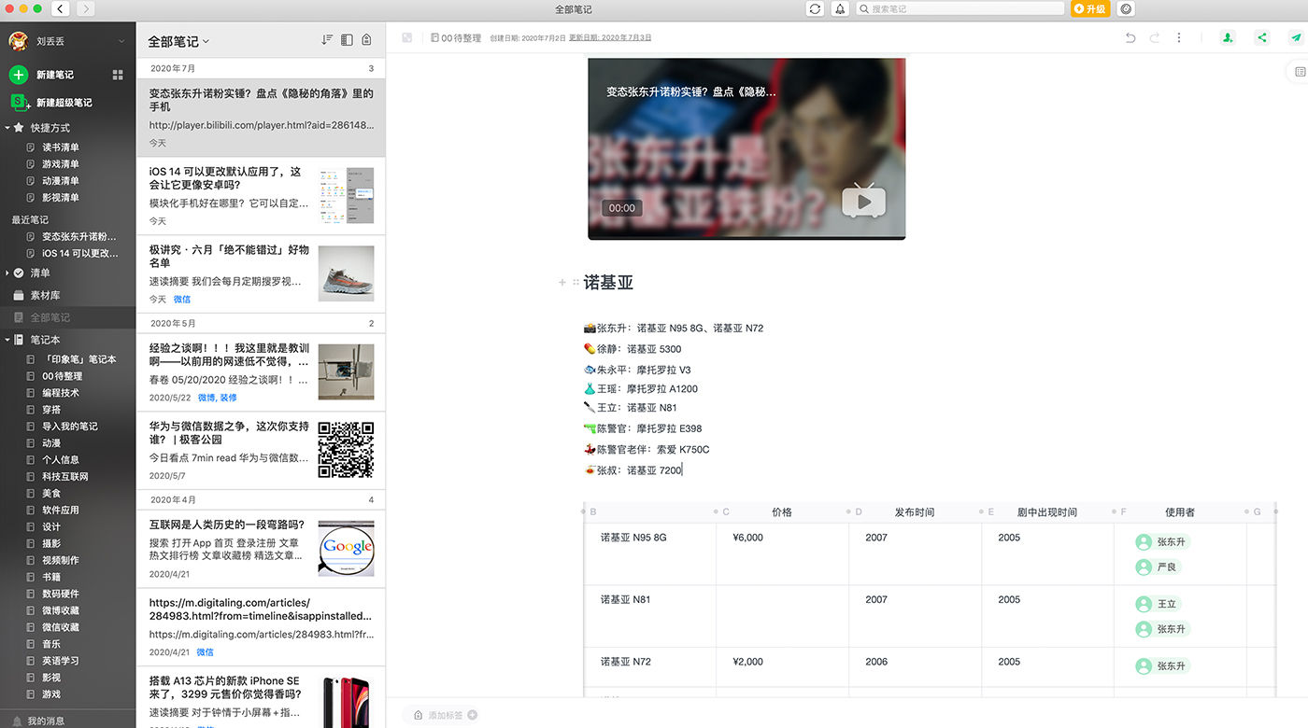Click the forward navigation arrow in title bar
The height and width of the screenshot is (728, 1308).
click(x=85, y=8)
